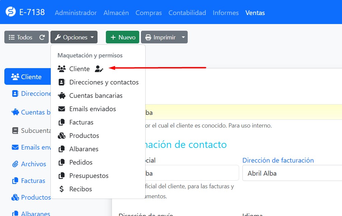The height and width of the screenshot is (216, 342).
Task: Select Albaranes in the Opciones dropdown
Action: (83, 149)
